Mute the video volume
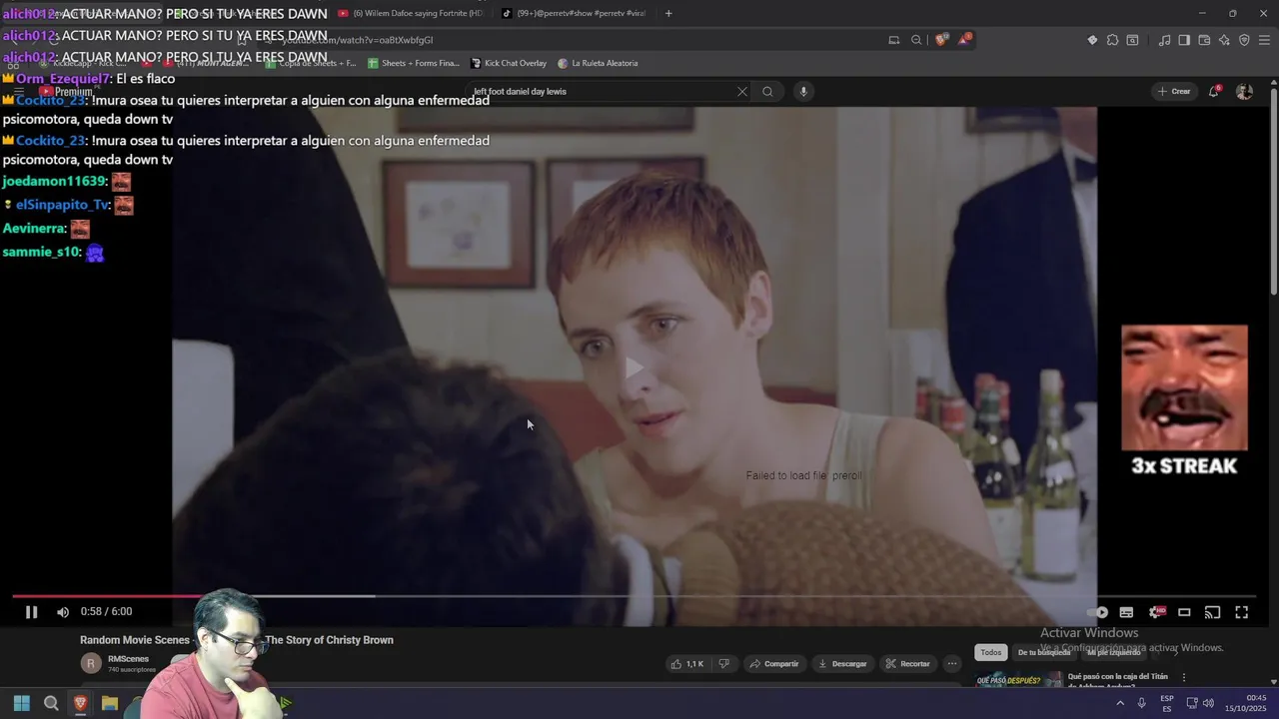1279x719 pixels. pos(63,612)
